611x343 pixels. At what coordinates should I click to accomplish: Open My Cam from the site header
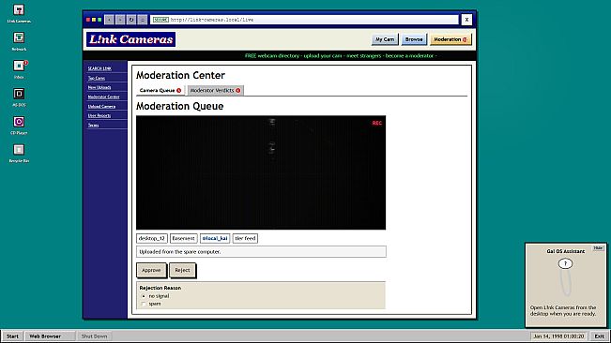[x=385, y=39]
